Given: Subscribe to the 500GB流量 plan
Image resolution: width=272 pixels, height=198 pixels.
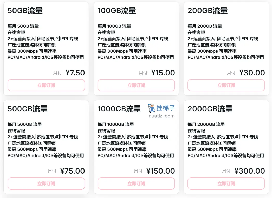Looking at the screenshot, I should (46, 183).
